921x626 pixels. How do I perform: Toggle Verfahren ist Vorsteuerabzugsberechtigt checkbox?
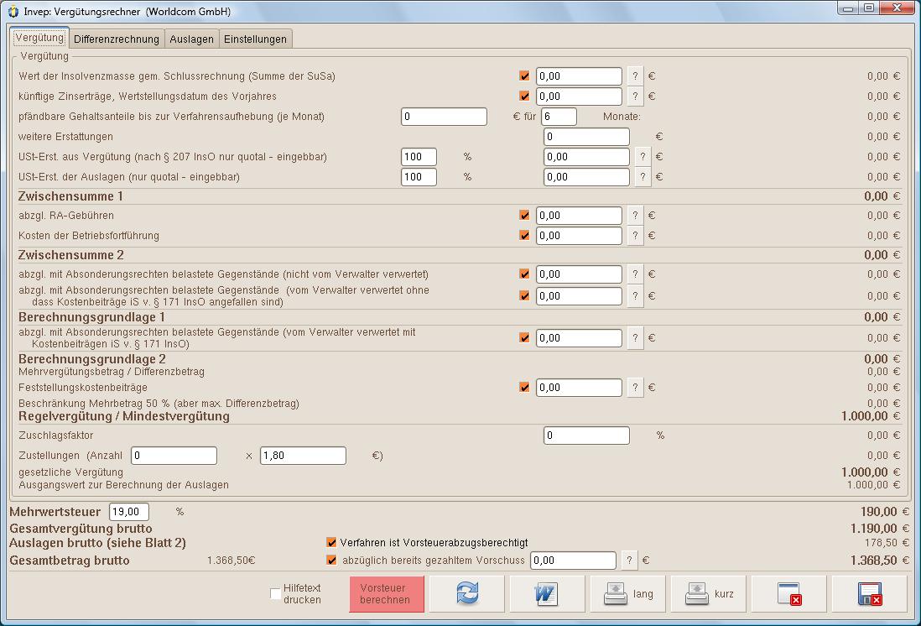click(x=331, y=542)
